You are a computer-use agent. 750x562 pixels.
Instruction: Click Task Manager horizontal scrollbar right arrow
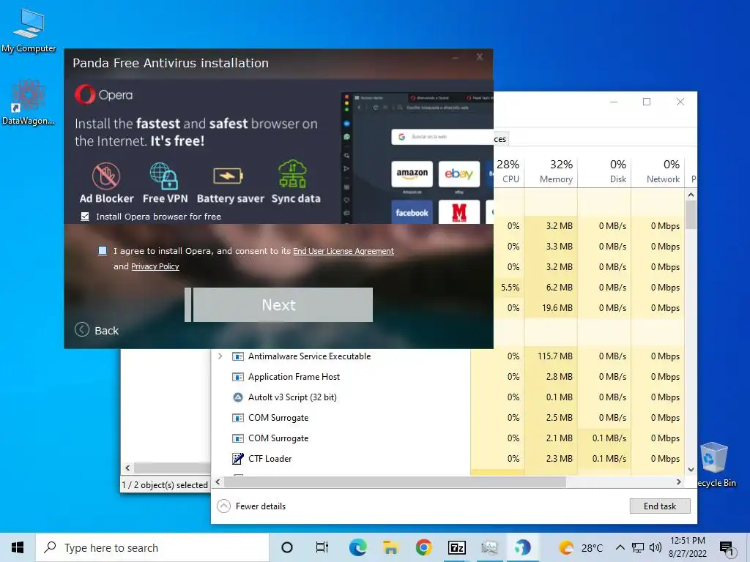(x=679, y=482)
